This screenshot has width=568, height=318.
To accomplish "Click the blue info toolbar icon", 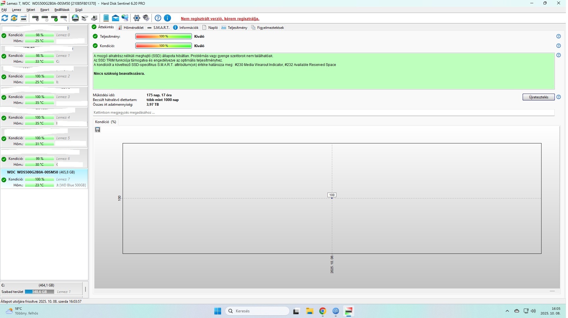I will click(167, 18).
